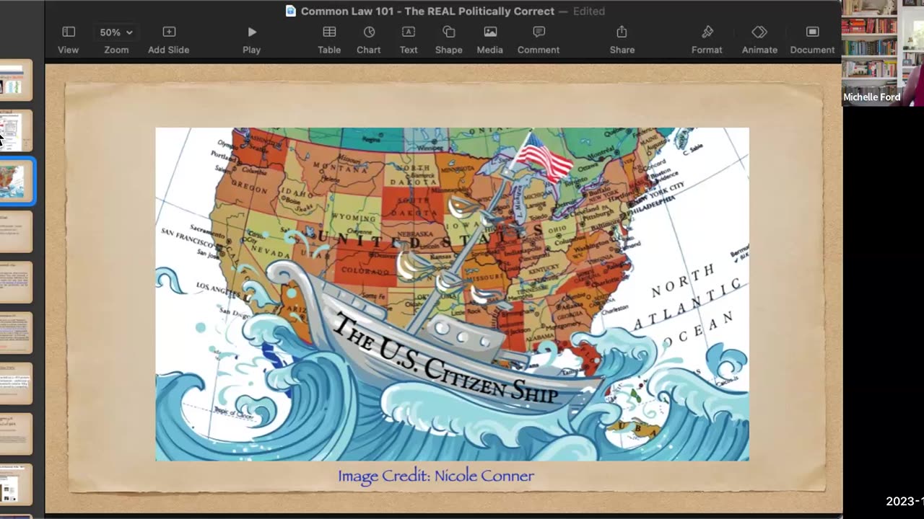Start slideshow with Play button
924x519 pixels.
pos(251,40)
